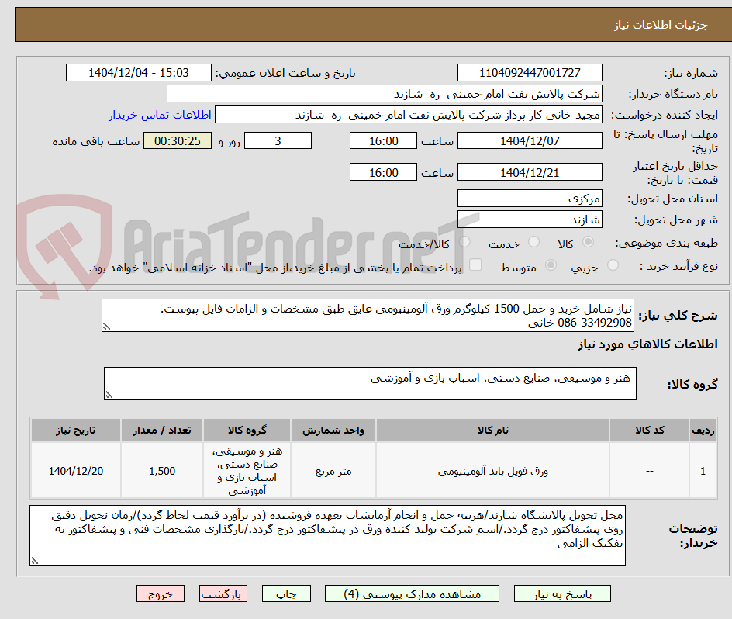Select the 'کالا' radio button
Image resolution: width=732 pixels, height=619 pixels.
[589, 242]
